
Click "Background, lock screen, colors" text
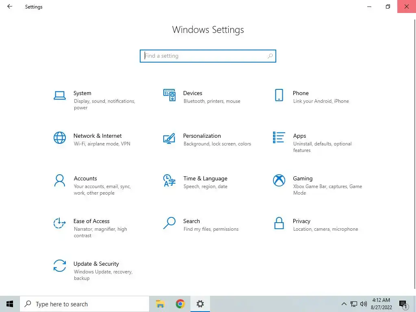[217, 144]
